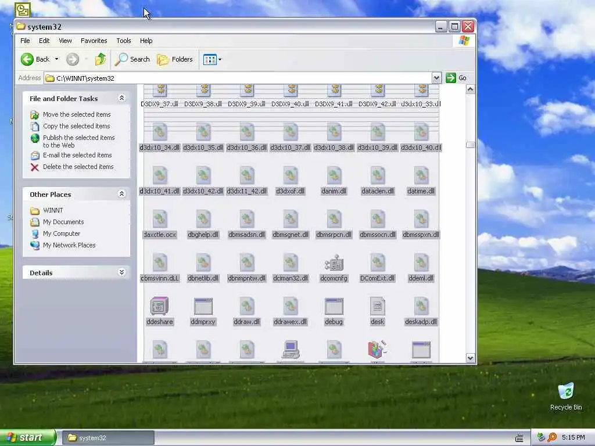Viewport: 595px width, 446px height.
Task: Select the daxctle.ocx file icon
Action: click(x=159, y=219)
